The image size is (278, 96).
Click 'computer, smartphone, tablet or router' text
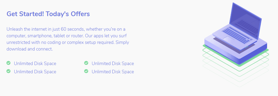click(x=45, y=36)
